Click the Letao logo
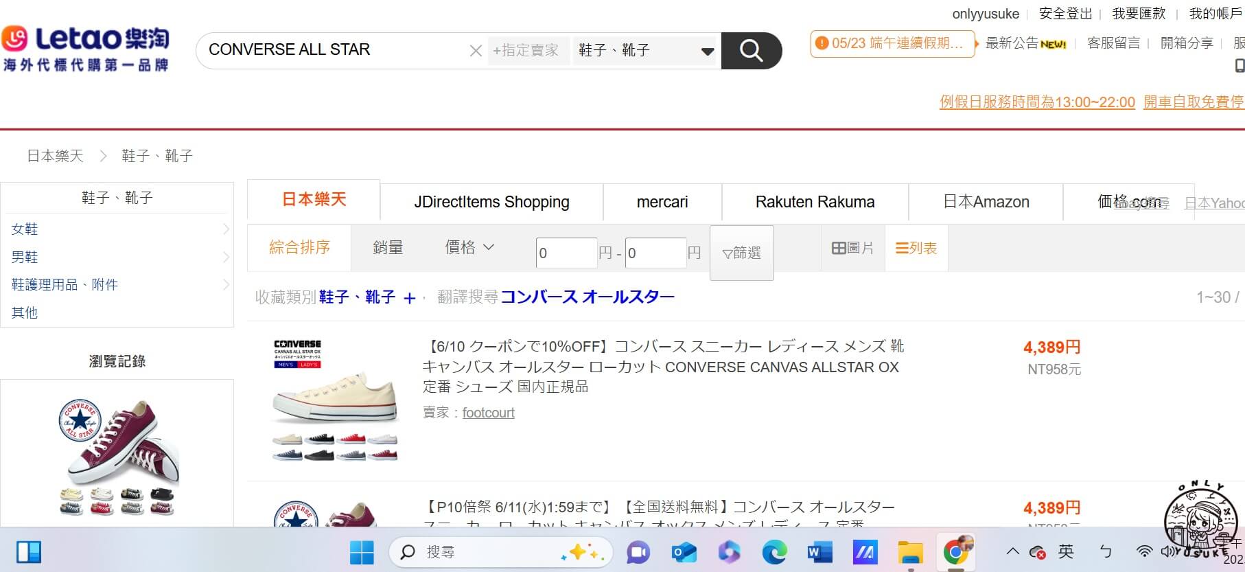Screen dimensions: 1245x572 (85, 49)
